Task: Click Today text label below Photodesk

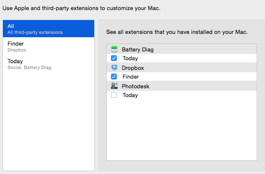Action: [x=130, y=95]
